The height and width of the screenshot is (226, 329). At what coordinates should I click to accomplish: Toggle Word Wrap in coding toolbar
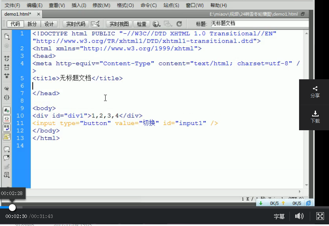pos(7,128)
